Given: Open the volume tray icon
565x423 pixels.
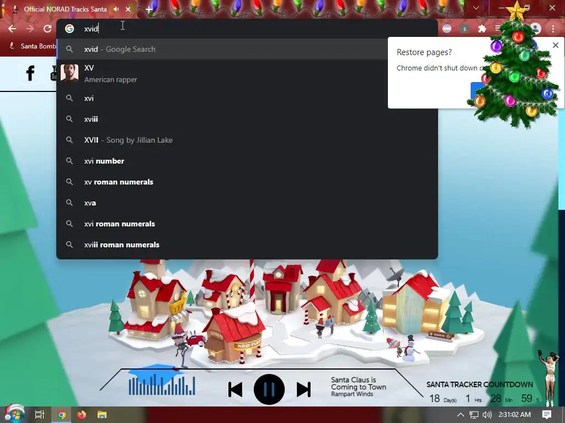Looking at the screenshot, I should [487, 415].
